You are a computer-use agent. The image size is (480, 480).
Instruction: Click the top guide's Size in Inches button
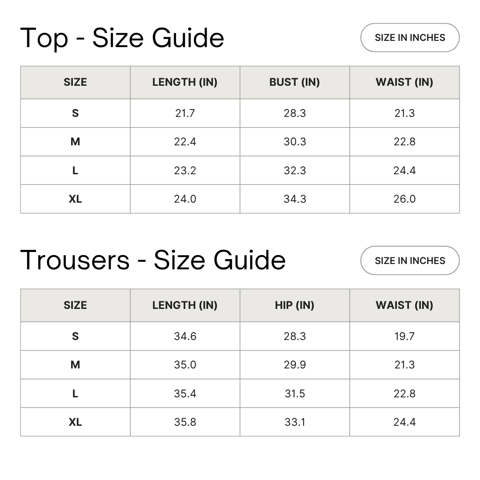(410, 38)
